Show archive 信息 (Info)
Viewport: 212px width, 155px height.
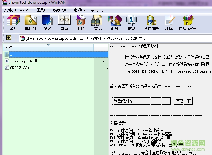[131, 22]
